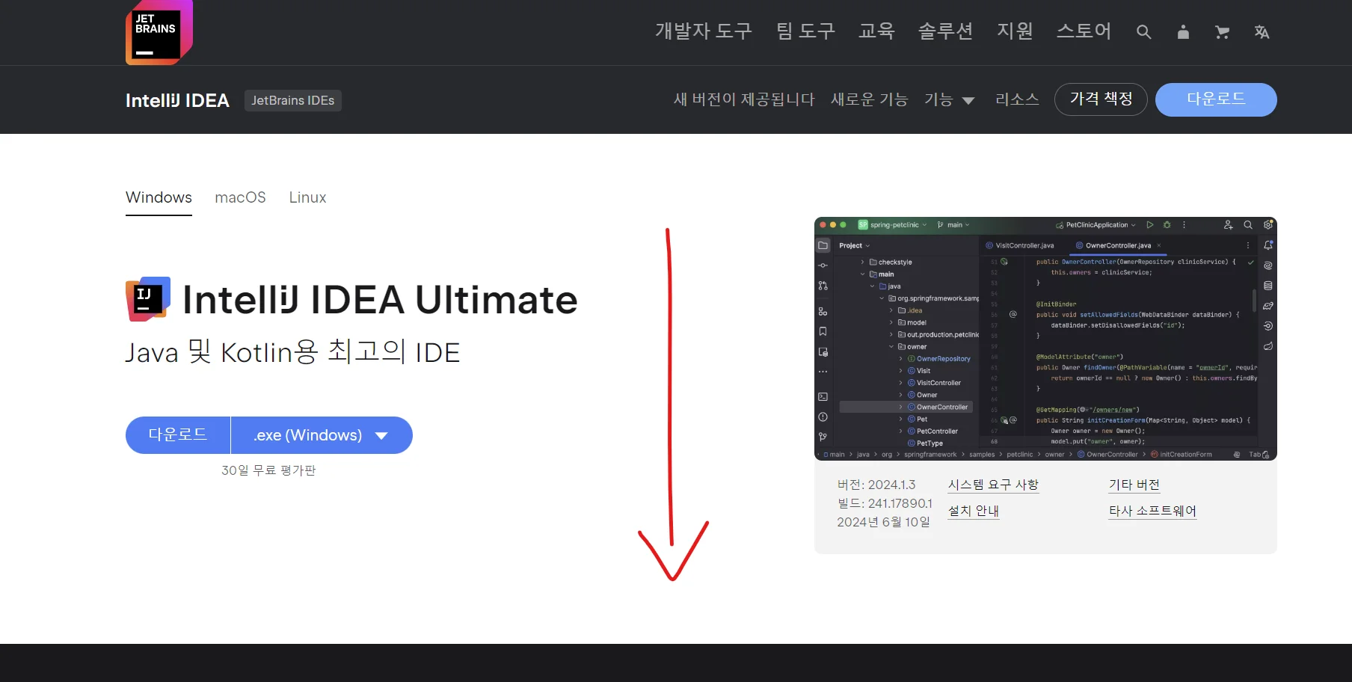Open the .exe (Windows) installer dropdown
The image size is (1352, 682).
coord(322,435)
